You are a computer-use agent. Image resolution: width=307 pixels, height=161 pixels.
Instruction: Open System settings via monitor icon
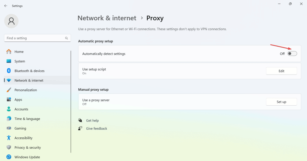click(9, 61)
